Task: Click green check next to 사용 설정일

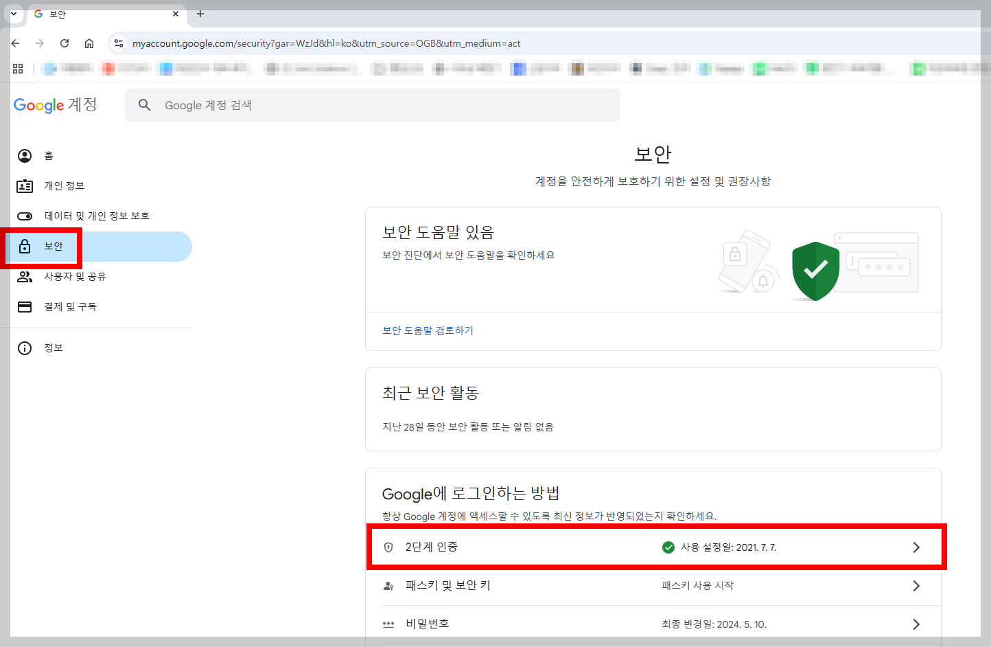Action: pos(668,547)
